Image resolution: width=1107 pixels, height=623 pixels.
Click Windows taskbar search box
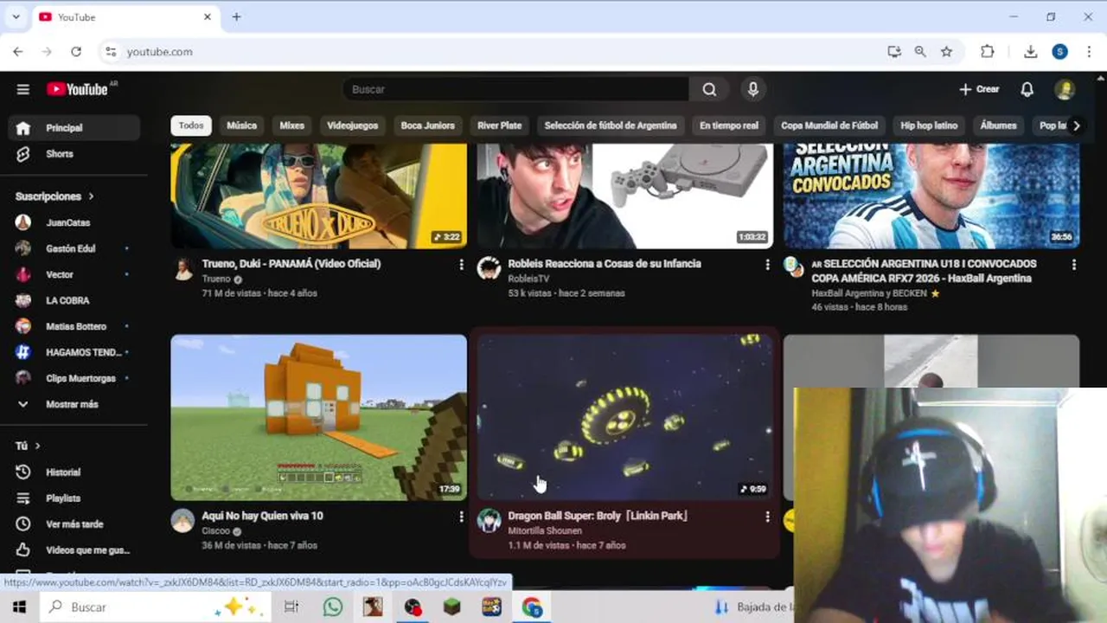pyautogui.click(x=156, y=607)
